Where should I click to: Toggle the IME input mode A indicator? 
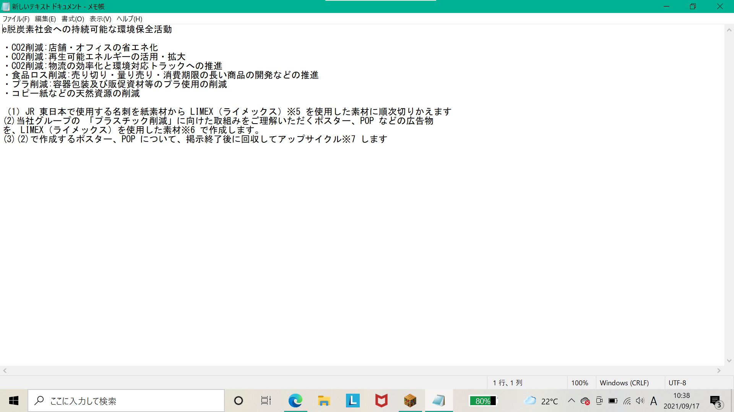654,401
